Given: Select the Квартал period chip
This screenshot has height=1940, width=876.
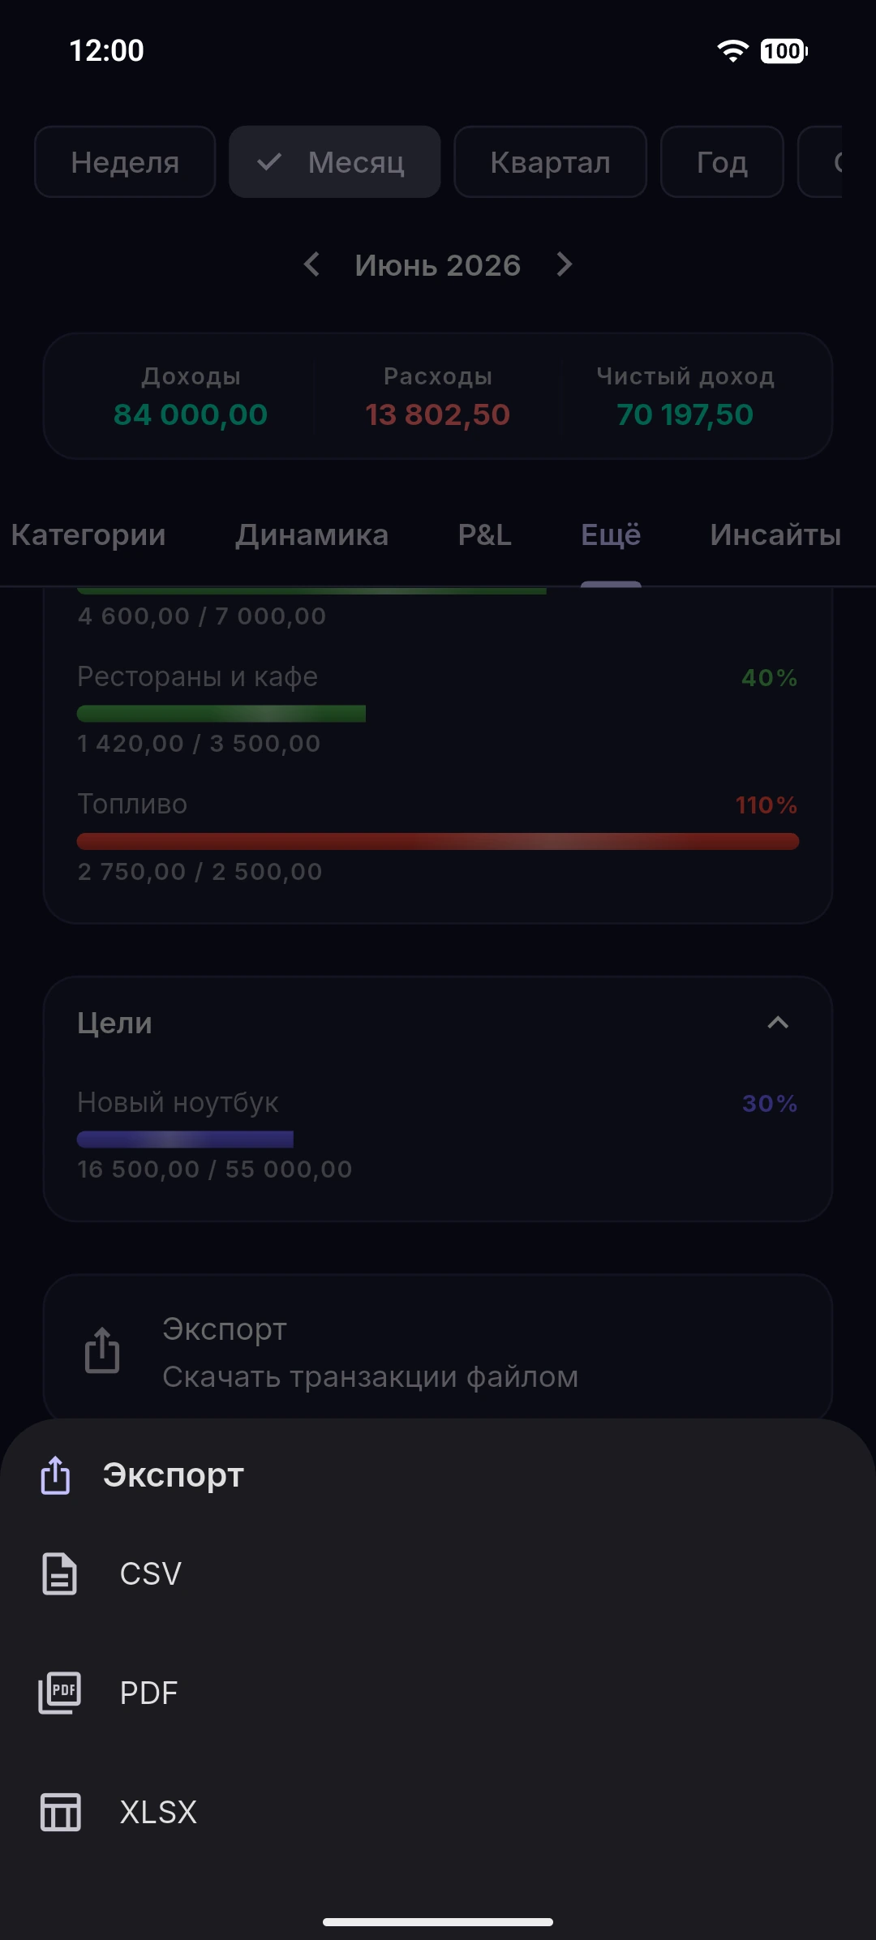Looking at the screenshot, I should click(x=550, y=162).
